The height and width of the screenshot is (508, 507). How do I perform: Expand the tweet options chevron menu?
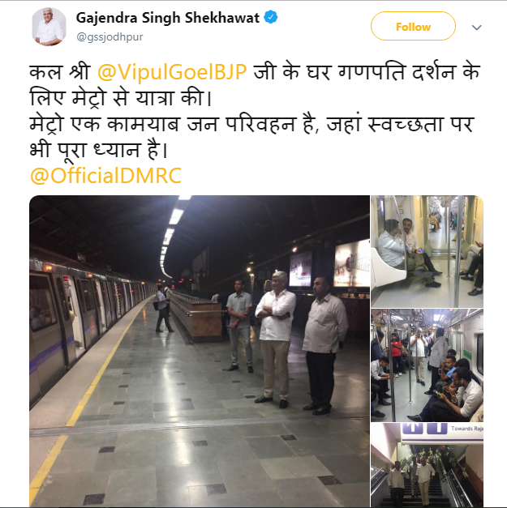click(476, 28)
